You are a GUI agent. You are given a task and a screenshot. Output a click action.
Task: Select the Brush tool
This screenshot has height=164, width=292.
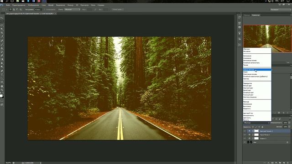[2, 44]
